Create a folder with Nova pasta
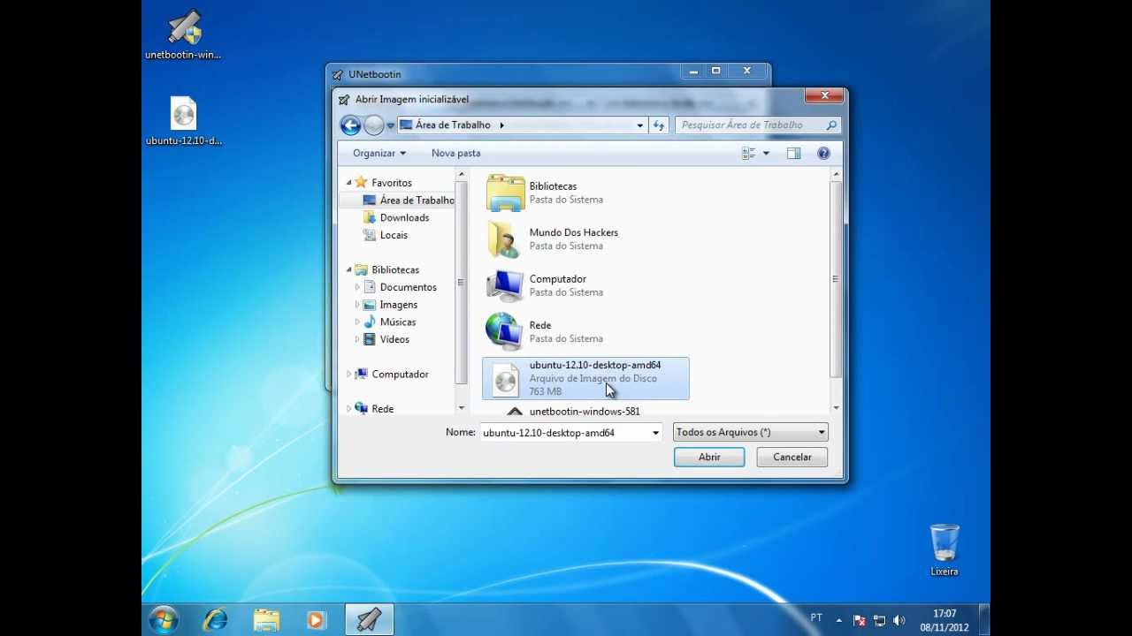The image size is (1132, 636). 455,153
